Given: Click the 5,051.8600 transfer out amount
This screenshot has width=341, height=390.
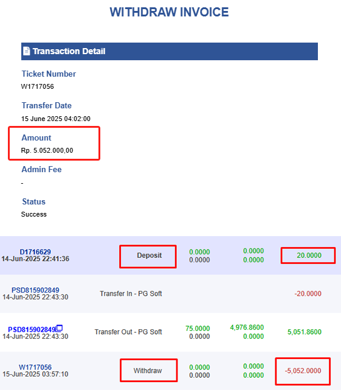Looking at the screenshot, I should point(305,332).
